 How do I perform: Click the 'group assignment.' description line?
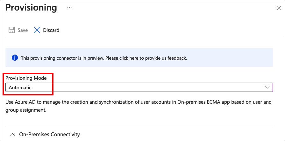point(26,110)
